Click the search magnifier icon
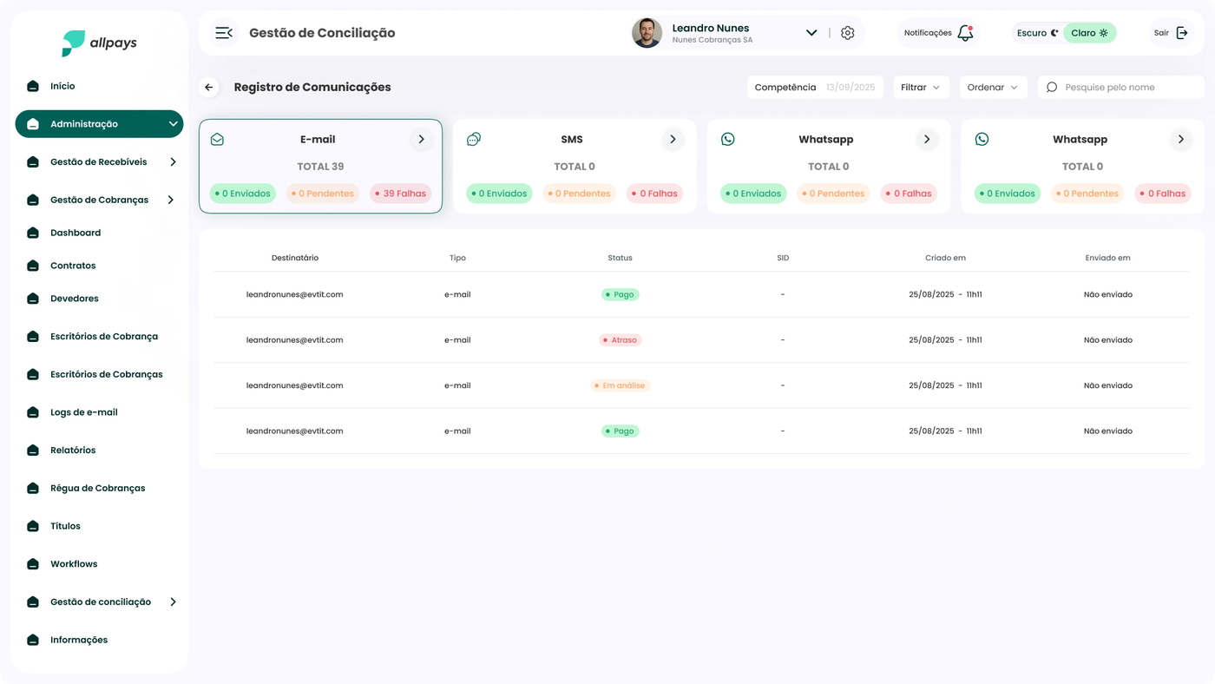Viewport: 1215px width, 684px height. click(1052, 88)
